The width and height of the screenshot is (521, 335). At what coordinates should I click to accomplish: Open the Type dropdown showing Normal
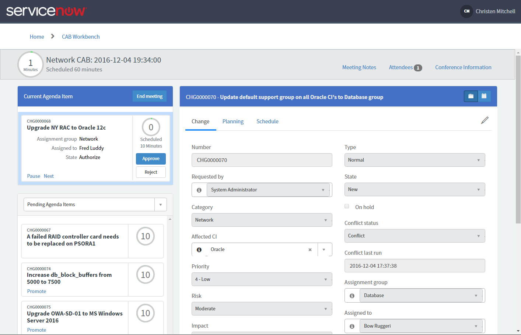[x=415, y=160]
